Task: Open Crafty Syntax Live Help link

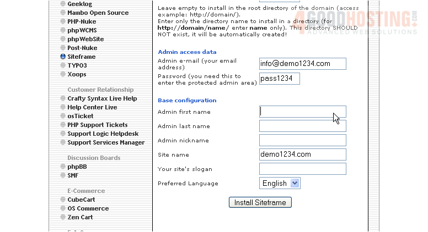Action: pyautogui.click(x=102, y=98)
